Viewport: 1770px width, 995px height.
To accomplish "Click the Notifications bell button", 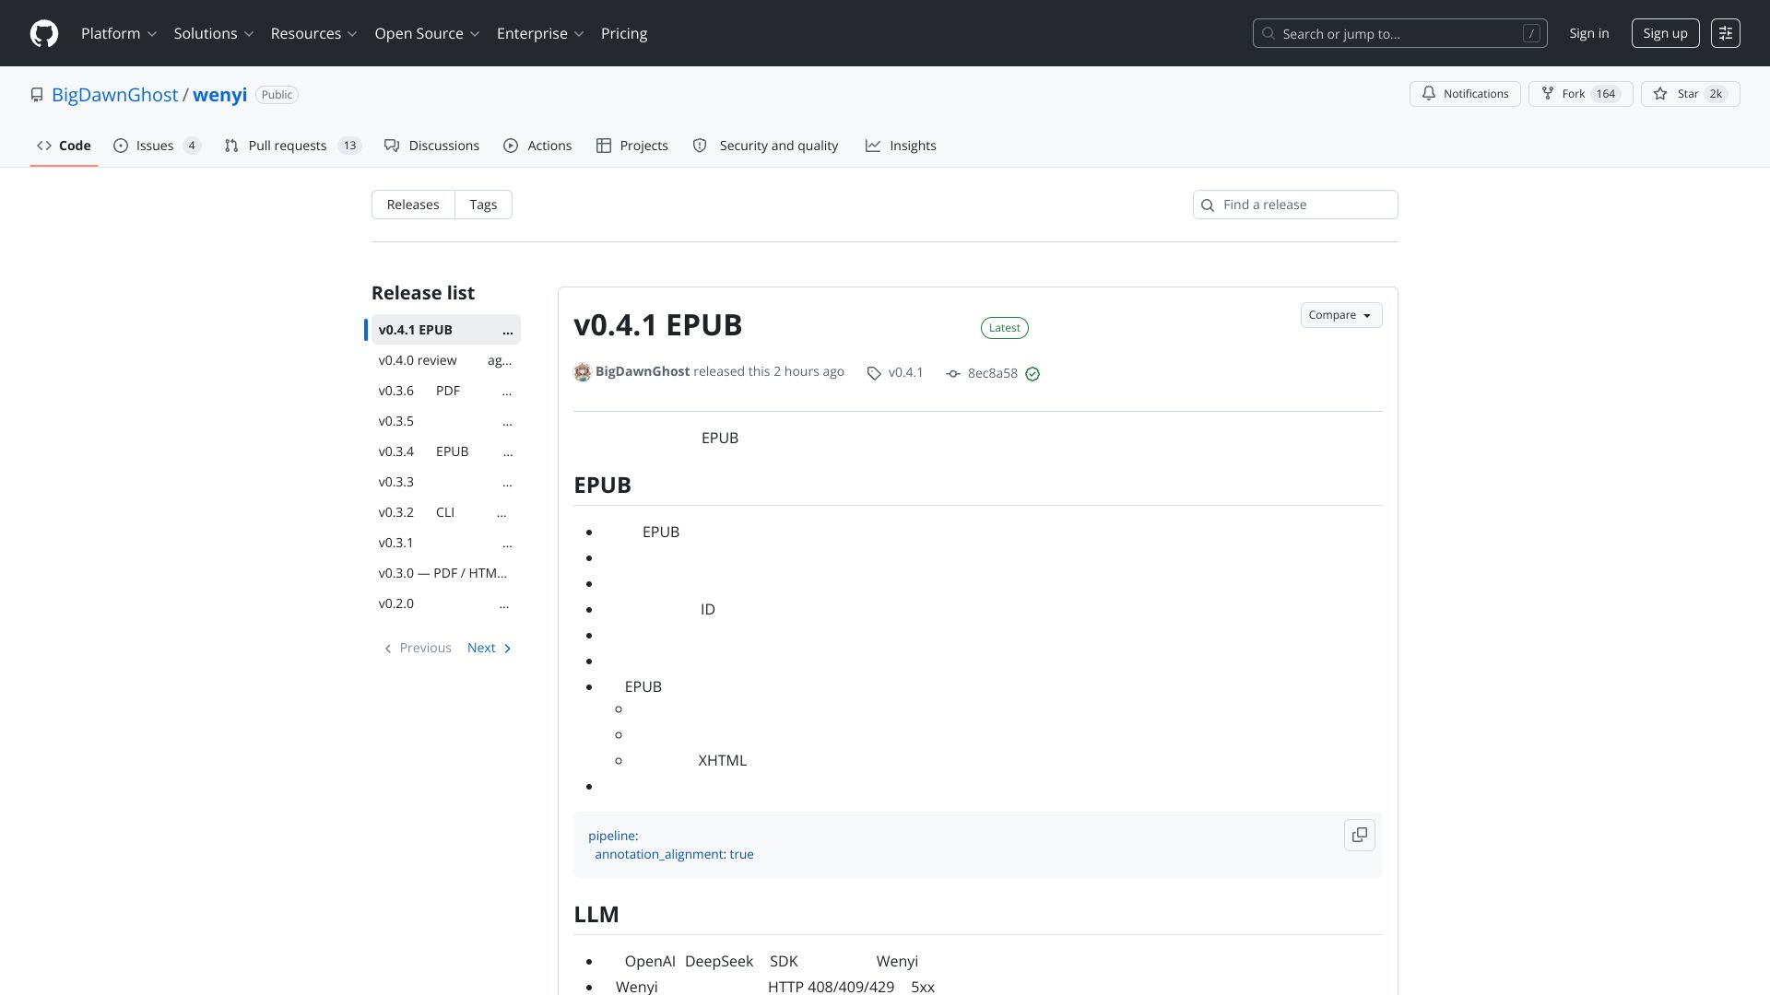I will [1465, 94].
